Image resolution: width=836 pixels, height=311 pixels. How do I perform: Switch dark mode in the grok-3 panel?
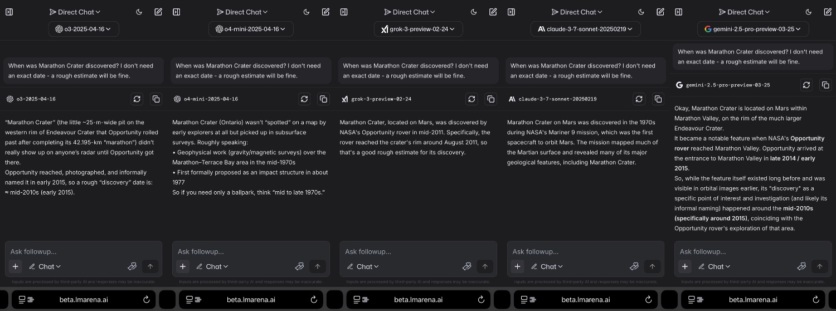coord(474,12)
